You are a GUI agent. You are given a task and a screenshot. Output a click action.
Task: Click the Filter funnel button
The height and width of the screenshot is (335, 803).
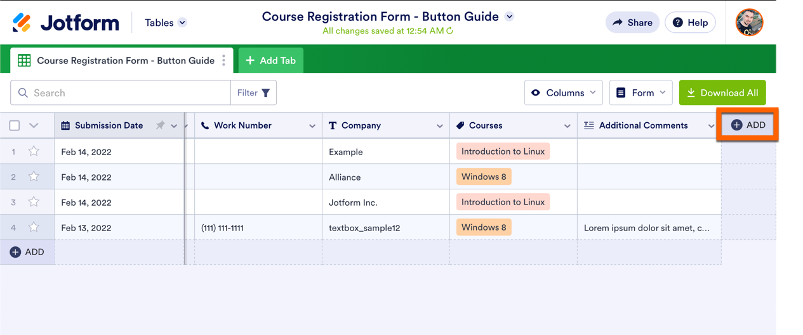point(253,93)
